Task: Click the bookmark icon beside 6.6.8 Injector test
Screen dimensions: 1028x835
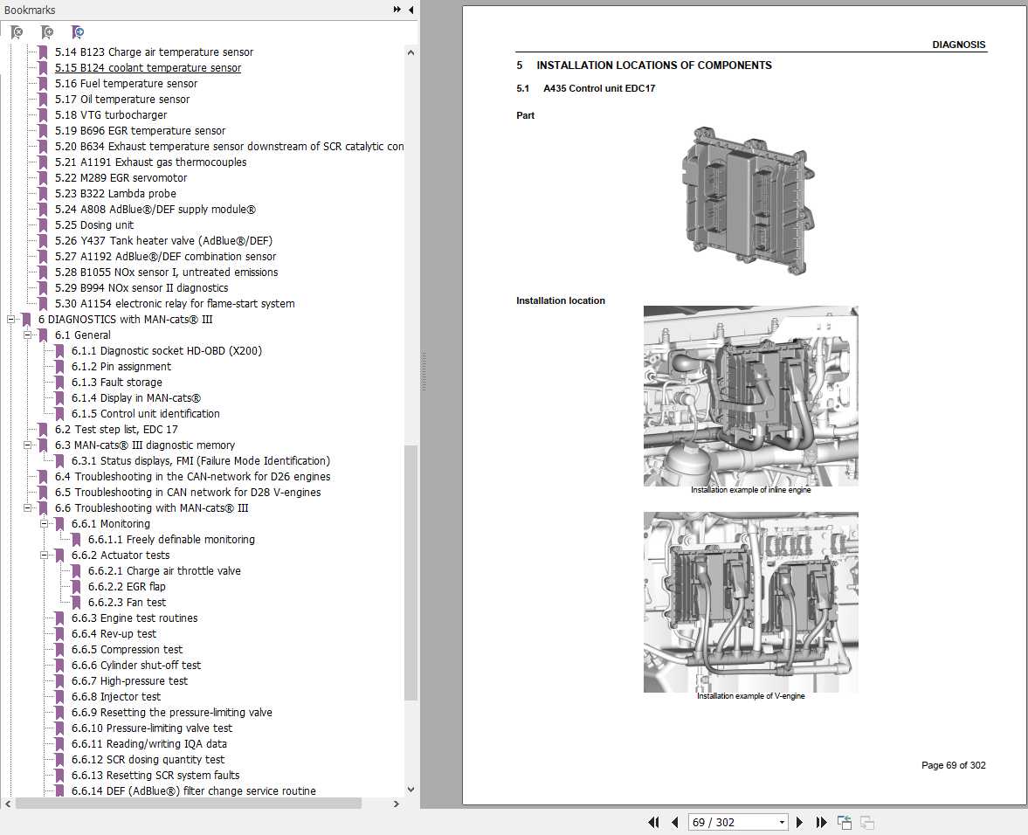Action: (x=59, y=697)
